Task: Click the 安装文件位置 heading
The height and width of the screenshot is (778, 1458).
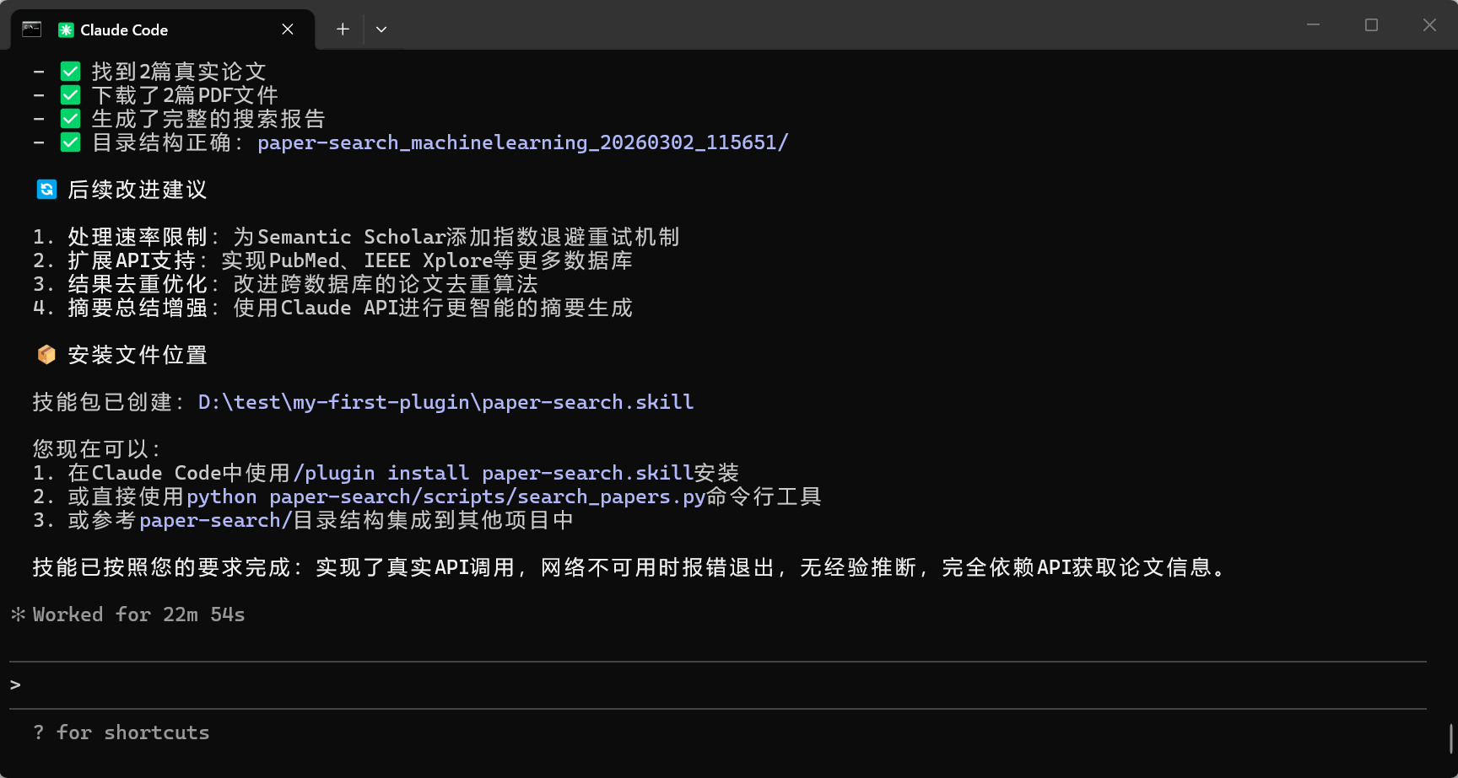Action: pos(138,355)
